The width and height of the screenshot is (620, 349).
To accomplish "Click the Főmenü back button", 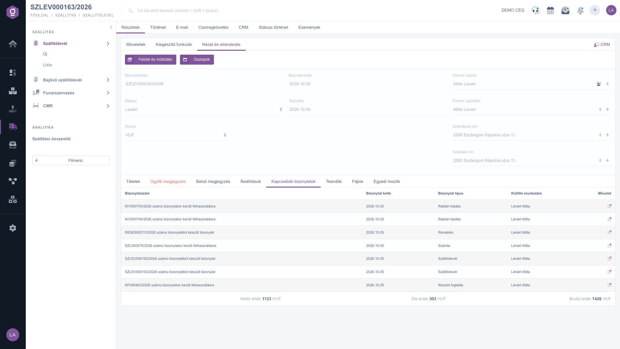I will 71,160.
